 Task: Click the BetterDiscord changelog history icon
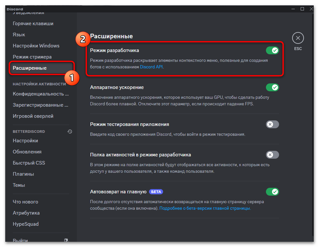(x=70, y=132)
